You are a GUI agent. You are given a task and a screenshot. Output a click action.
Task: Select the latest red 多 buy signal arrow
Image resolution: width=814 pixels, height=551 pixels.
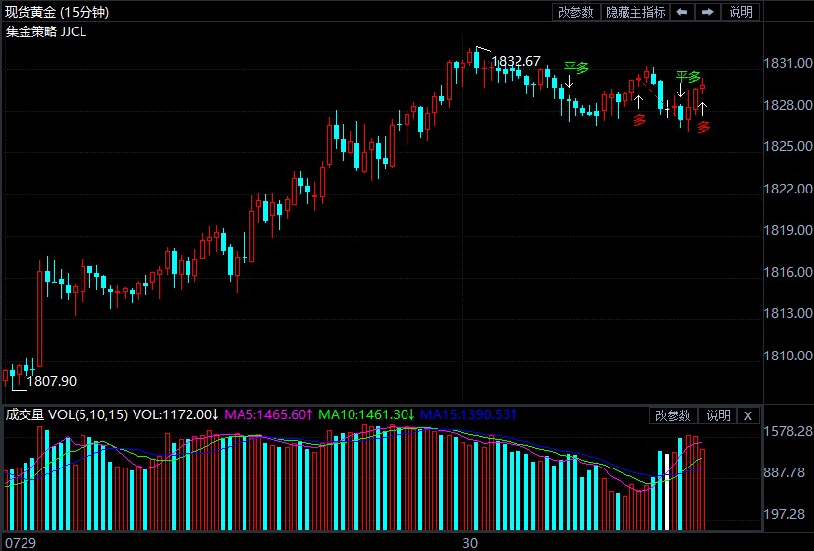point(702,106)
